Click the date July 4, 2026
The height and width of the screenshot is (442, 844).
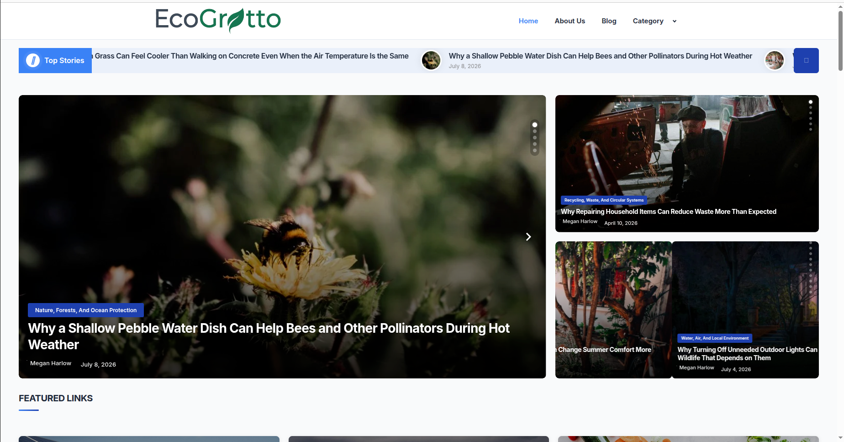tap(736, 369)
